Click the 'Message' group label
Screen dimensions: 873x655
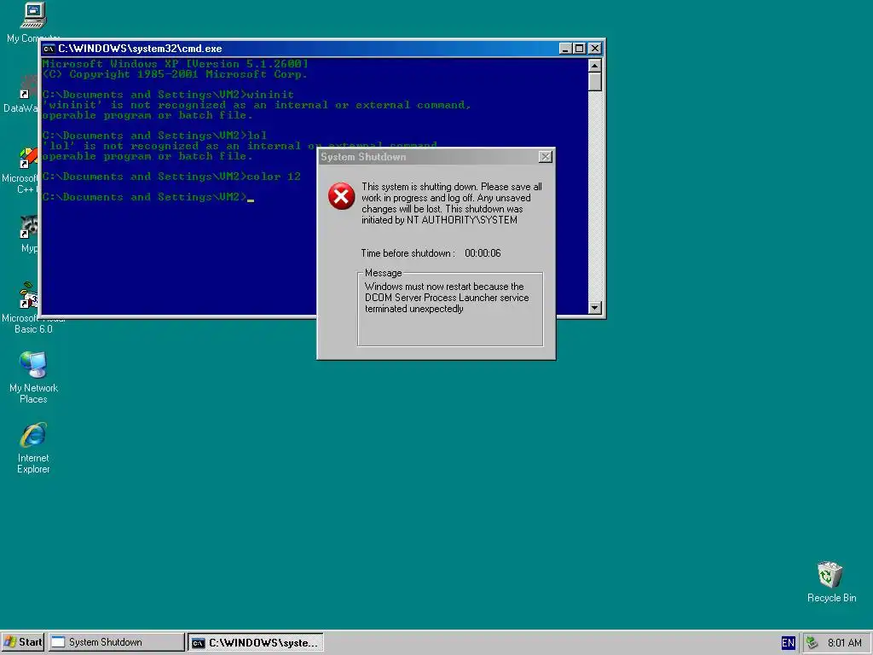coord(383,273)
